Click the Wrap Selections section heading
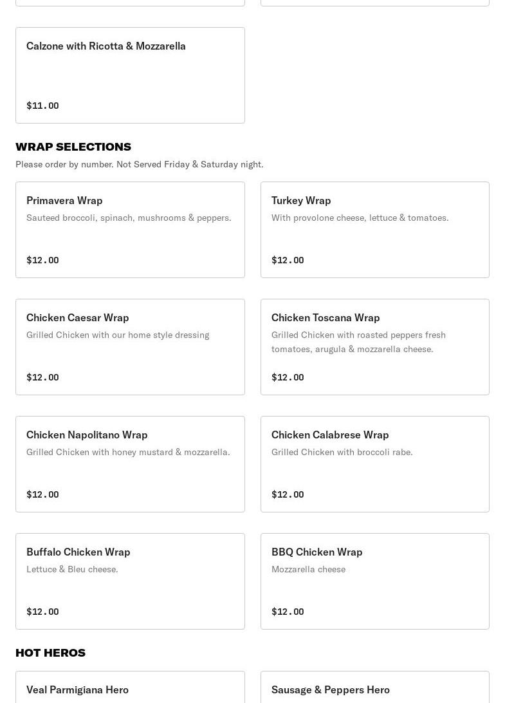Image resolution: width=505 pixels, height=703 pixels. coord(73,147)
